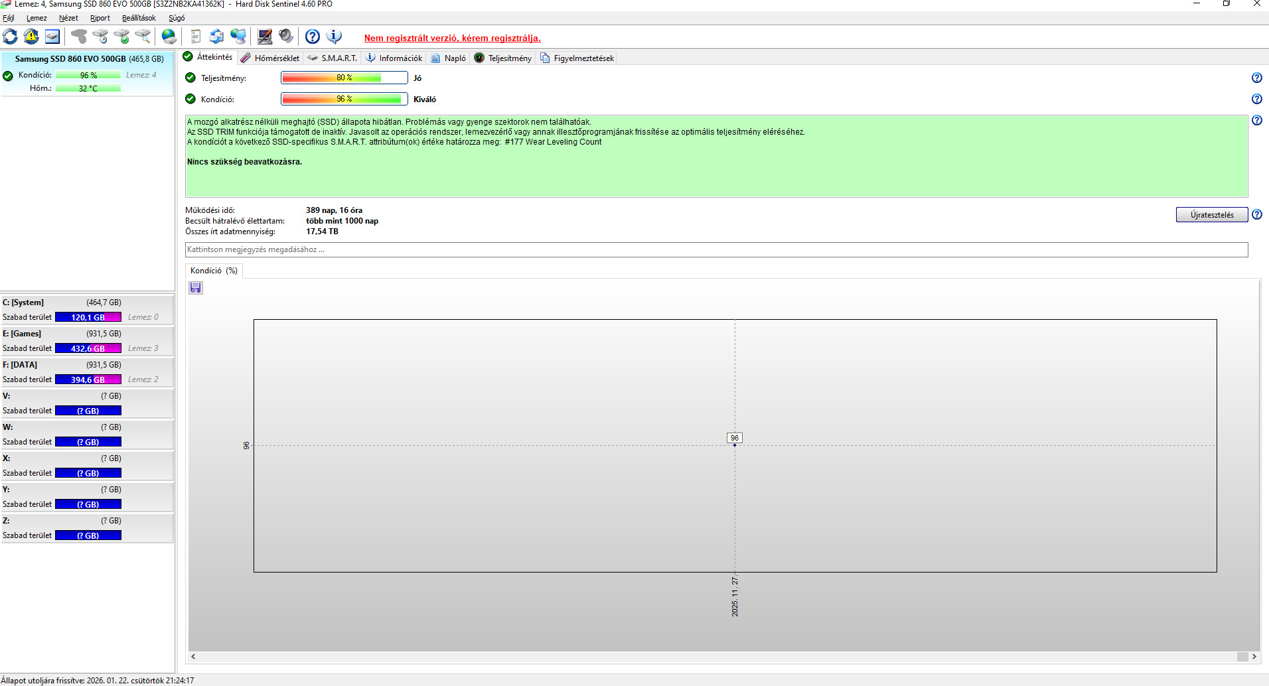This screenshot has height=686, width=1269.
Task: Click the 'Nincs szükség beavatkozásra.' status text
Action: [x=244, y=162]
